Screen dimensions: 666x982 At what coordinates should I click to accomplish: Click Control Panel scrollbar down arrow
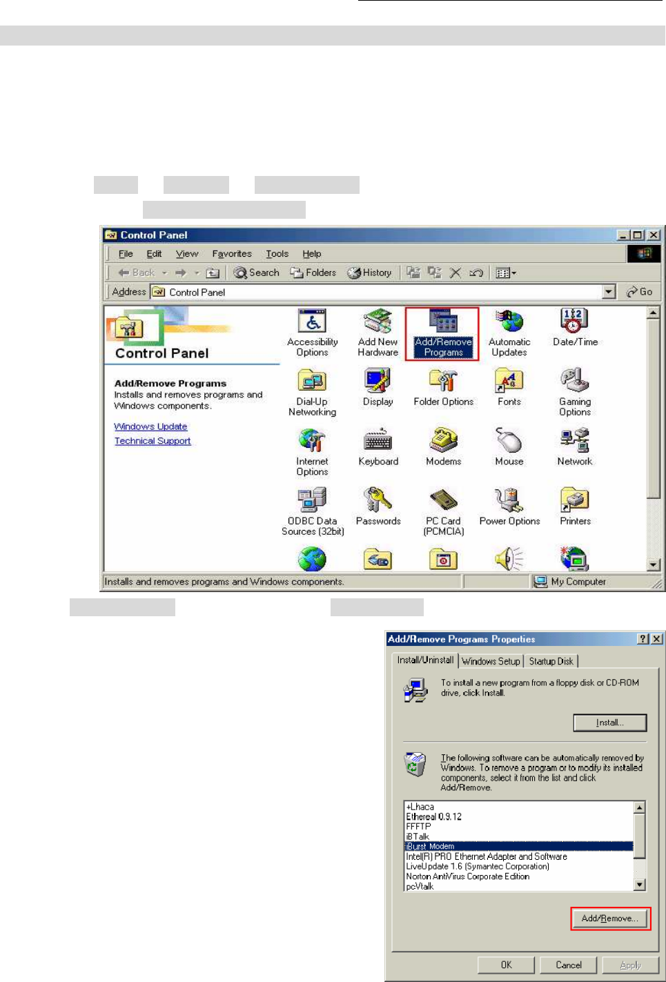654,564
